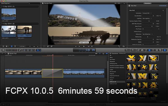Screen dimensions: 168x106
Task: Select the Dissolves transitions category
Action: tap(112, 62)
